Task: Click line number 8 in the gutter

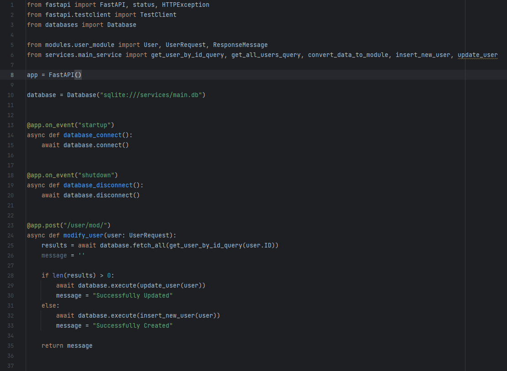Action: point(12,75)
